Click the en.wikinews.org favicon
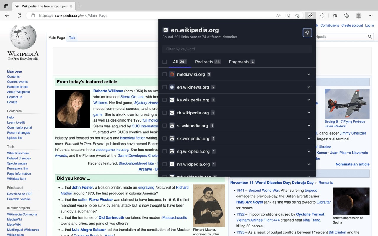 coord(172,87)
